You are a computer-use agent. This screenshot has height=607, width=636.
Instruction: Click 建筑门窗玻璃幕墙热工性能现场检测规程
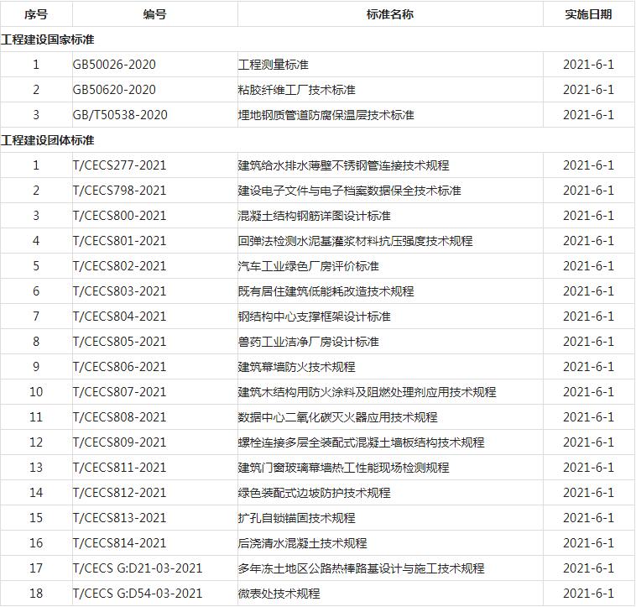(x=343, y=467)
